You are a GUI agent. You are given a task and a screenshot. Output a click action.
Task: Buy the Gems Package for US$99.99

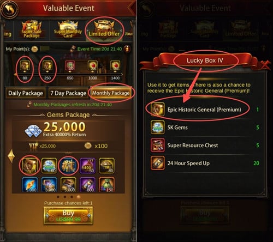point(68,216)
